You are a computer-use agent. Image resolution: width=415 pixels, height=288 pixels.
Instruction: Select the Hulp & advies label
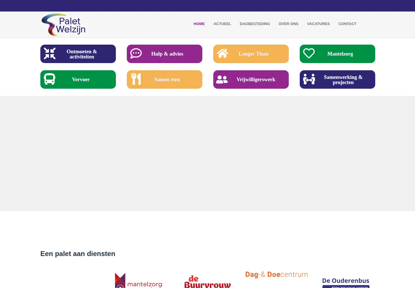click(x=167, y=54)
